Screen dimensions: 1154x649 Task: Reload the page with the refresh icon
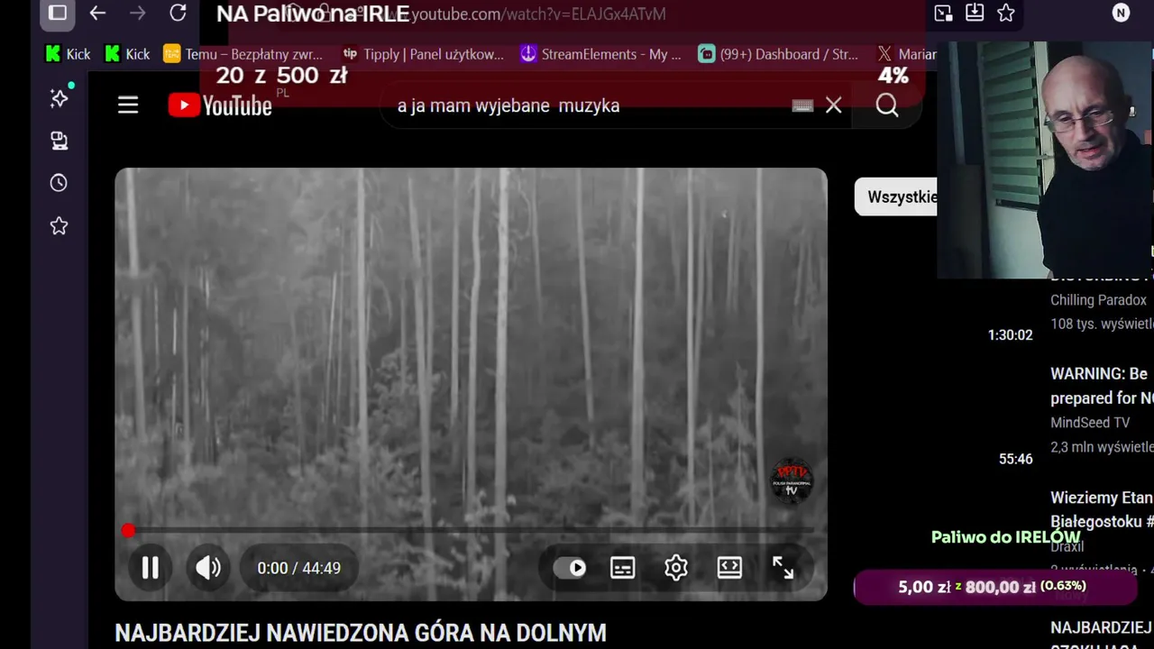[x=178, y=13]
